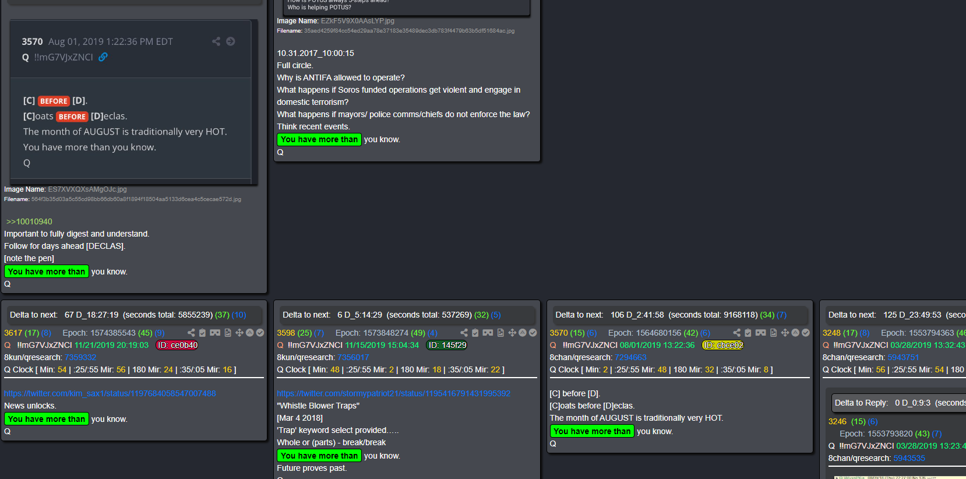966x479 pixels.
Task: Click checkmark circle icon in post 3617
Action: click(260, 333)
